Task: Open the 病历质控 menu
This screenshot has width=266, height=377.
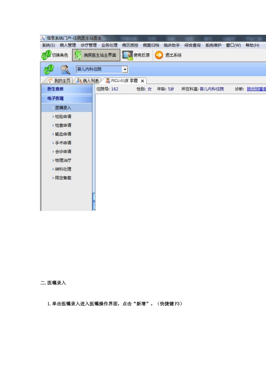Action: click(x=130, y=45)
